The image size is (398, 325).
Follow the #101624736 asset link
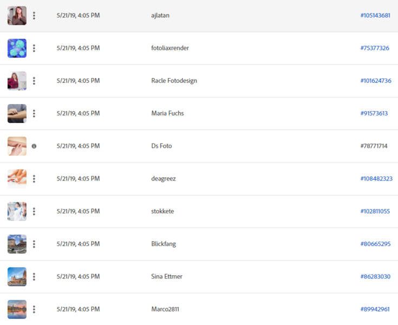(376, 81)
